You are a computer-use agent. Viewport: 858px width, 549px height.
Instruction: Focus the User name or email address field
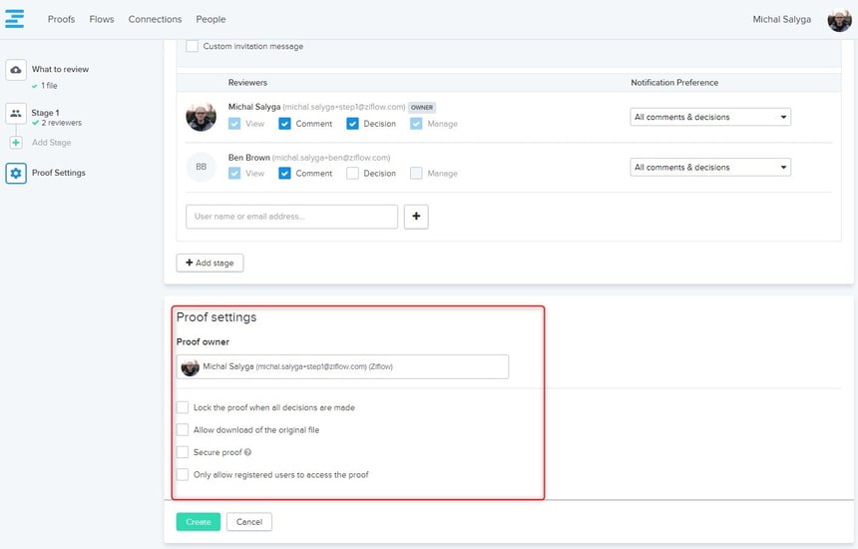point(291,217)
